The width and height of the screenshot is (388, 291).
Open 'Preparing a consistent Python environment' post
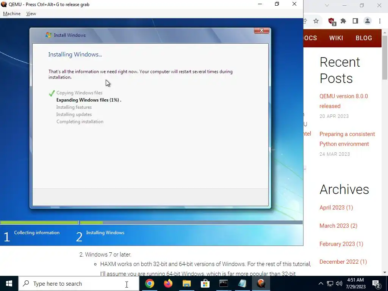347,139
